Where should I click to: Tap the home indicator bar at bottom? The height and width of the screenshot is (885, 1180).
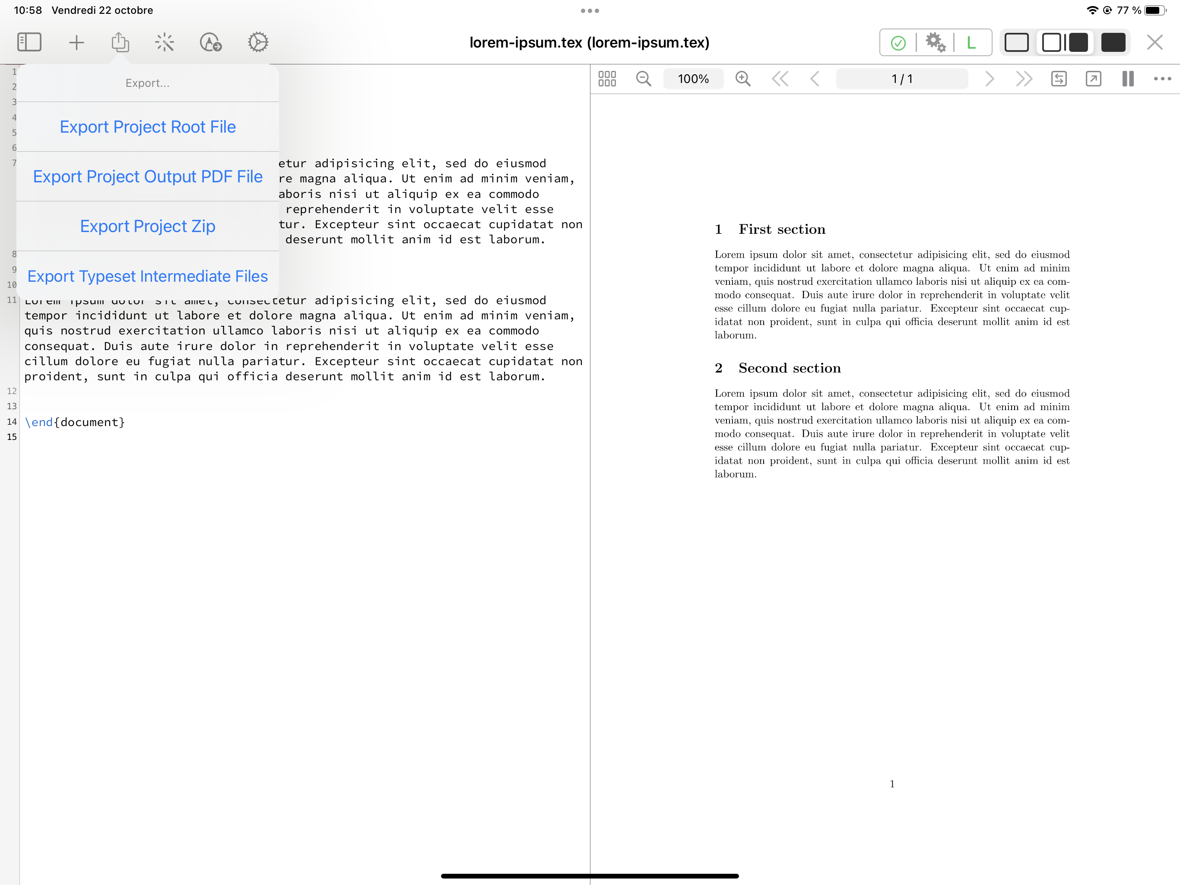coord(590,876)
